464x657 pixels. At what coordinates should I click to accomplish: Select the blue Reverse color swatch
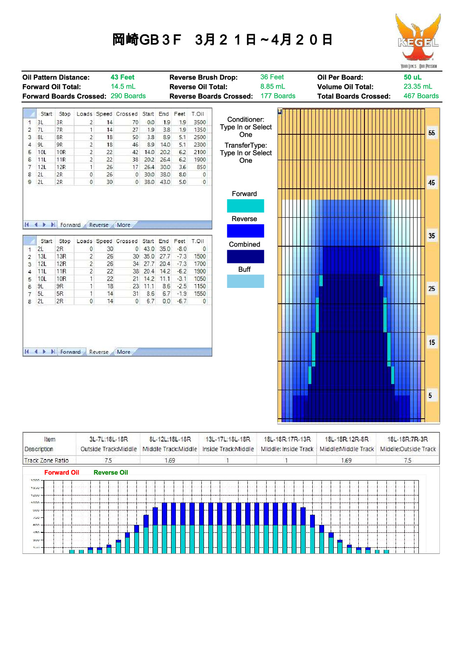245,231
